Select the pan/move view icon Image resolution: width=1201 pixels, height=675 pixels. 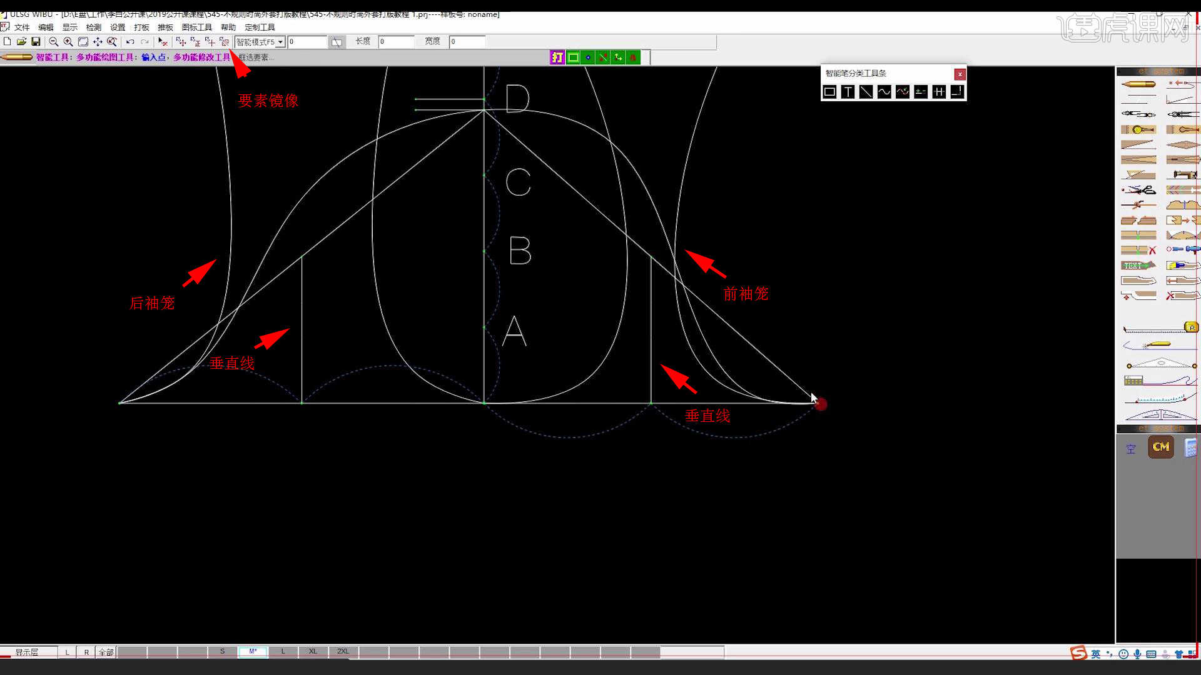98,41
